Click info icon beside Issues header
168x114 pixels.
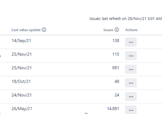(x=117, y=30)
